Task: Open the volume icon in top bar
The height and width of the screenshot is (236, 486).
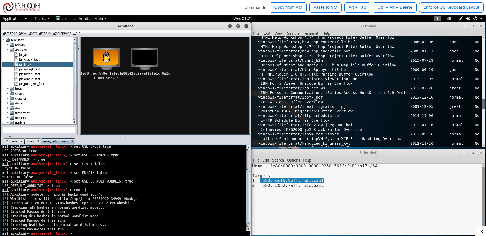Action: tap(468, 18)
